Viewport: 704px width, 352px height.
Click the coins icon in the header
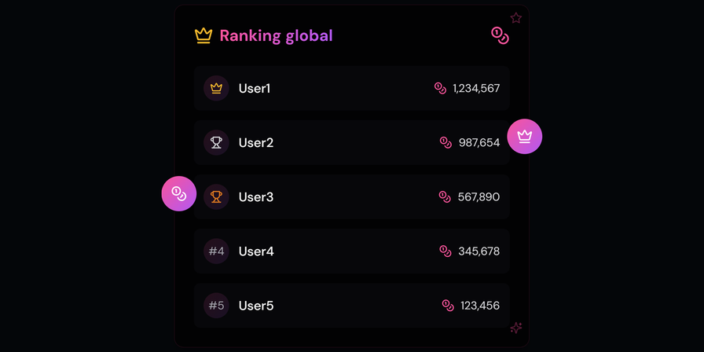click(500, 35)
